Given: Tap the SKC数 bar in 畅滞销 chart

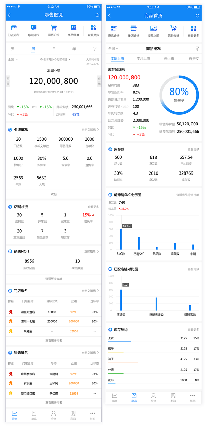Looking at the screenshot, I should click(121, 239).
